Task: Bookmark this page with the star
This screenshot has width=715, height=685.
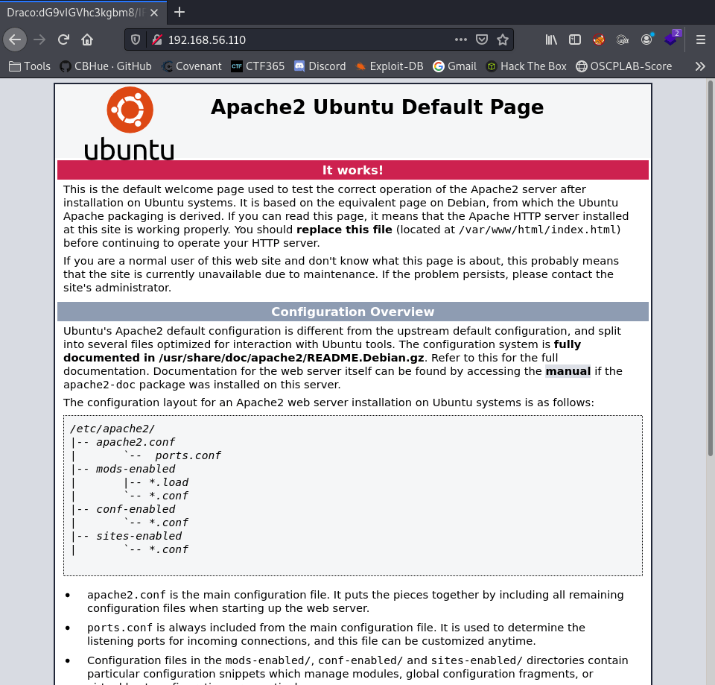Action: click(503, 40)
